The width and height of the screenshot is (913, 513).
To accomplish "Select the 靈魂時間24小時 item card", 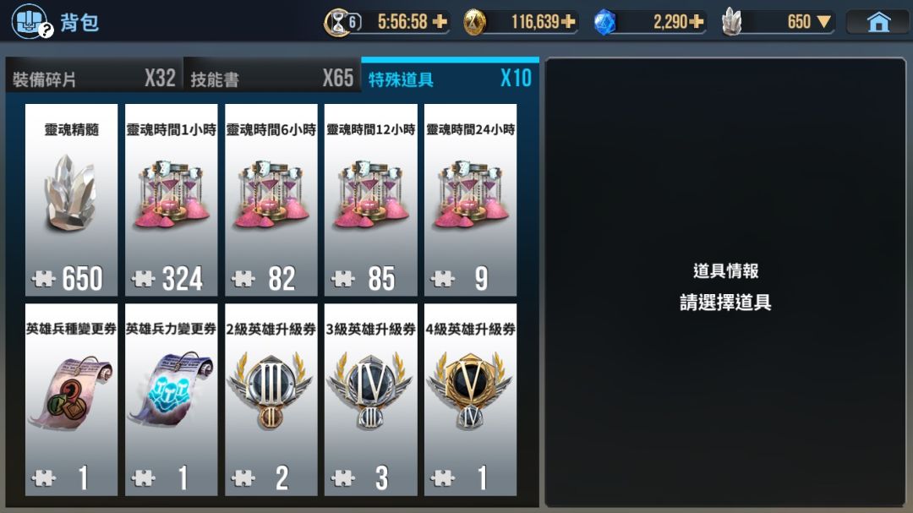I will pyautogui.click(x=471, y=199).
